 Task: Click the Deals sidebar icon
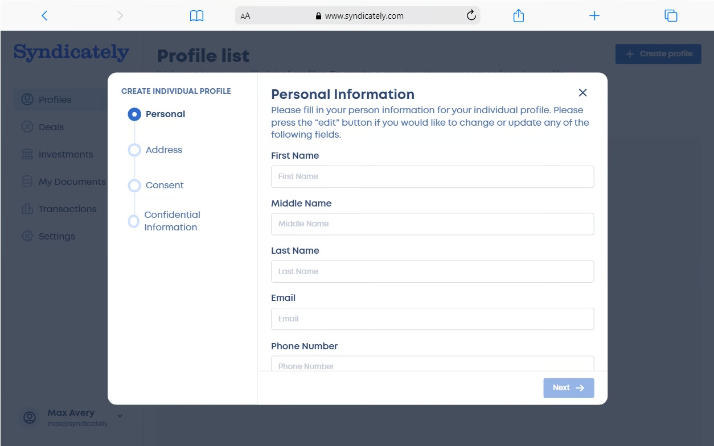click(x=27, y=127)
